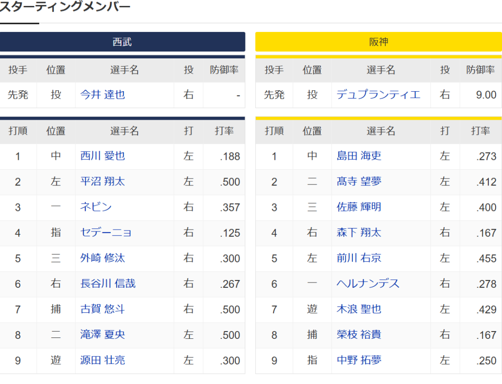Viewport: 502px width, 384px height.
Task: Select 木浪 聖也 batting average .429
Action: 486,309
